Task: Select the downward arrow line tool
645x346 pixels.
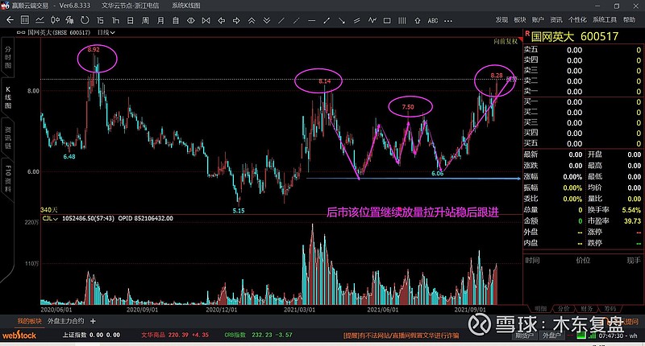Action: point(342,20)
